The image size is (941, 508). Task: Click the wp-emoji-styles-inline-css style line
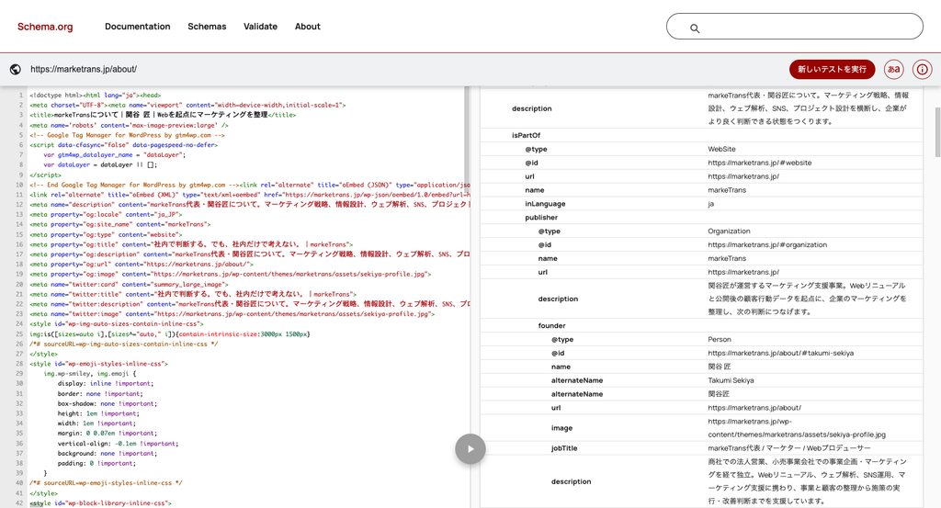pyautogui.click(x=98, y=364)
